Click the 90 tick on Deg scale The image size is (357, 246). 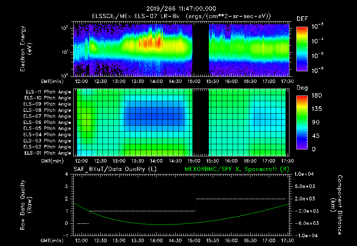(317, 122)
